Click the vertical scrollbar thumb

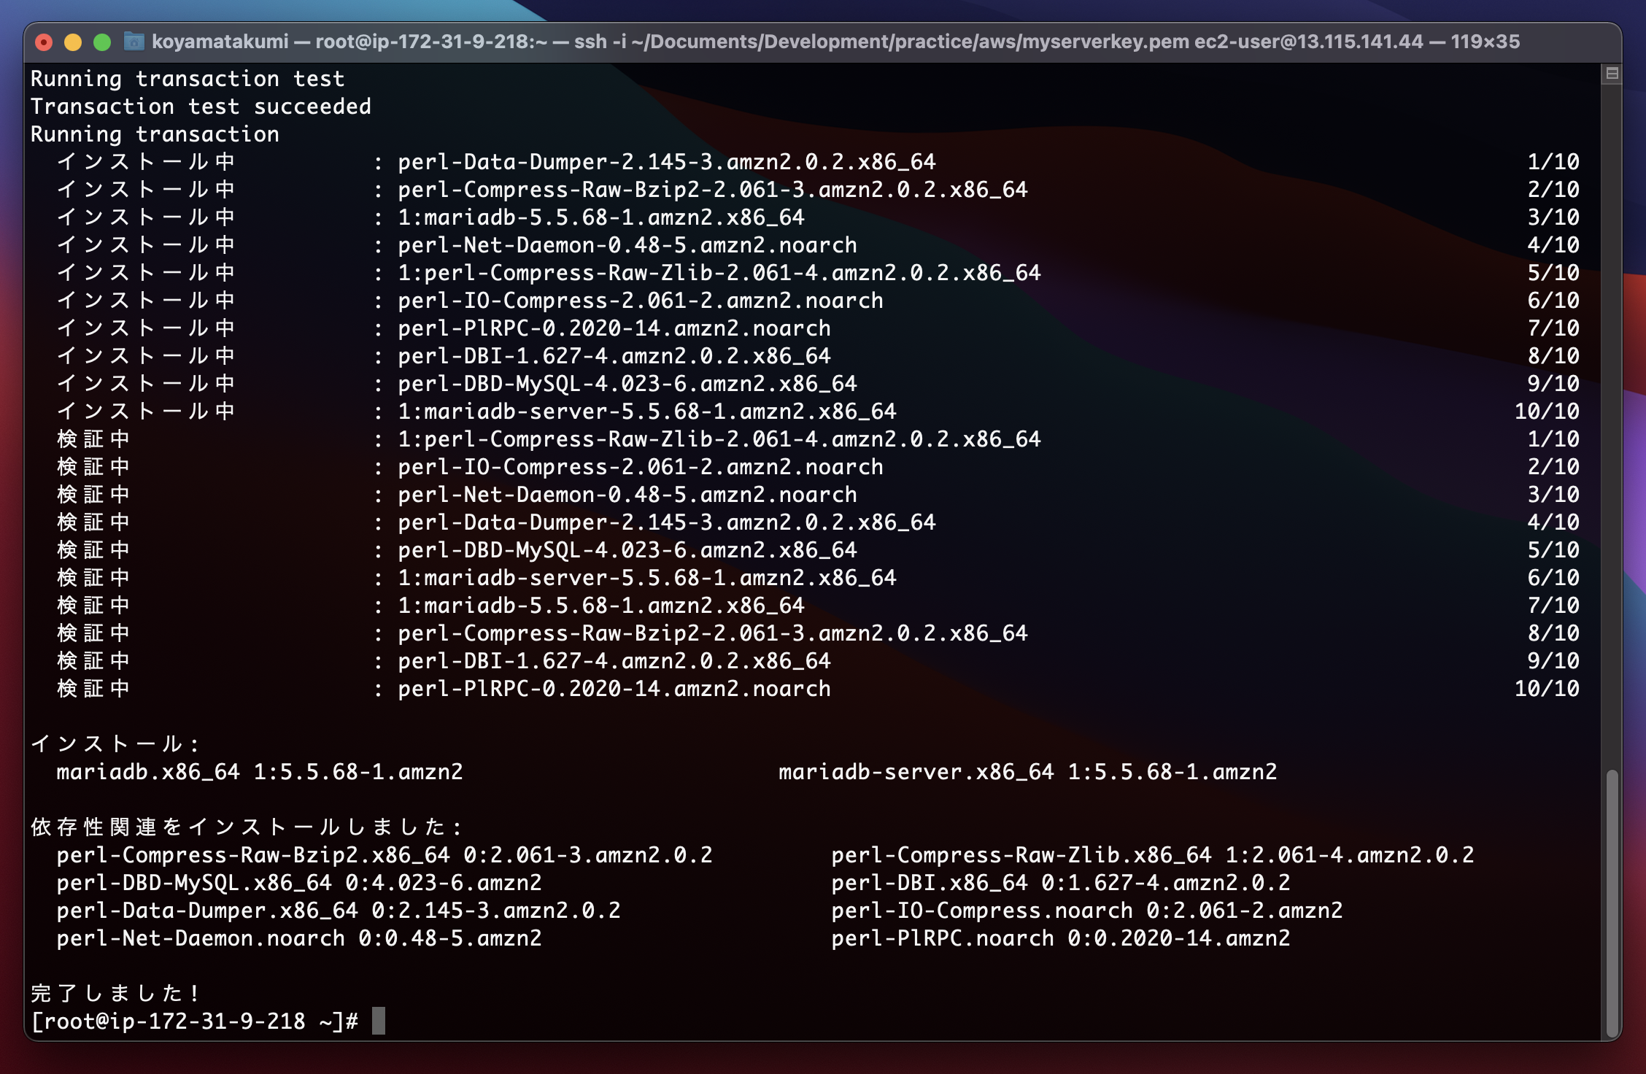1612,903
